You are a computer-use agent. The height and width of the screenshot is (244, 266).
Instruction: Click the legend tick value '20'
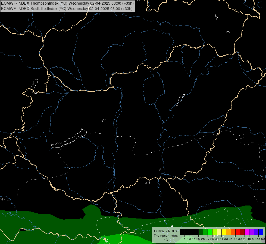[198, 239]
